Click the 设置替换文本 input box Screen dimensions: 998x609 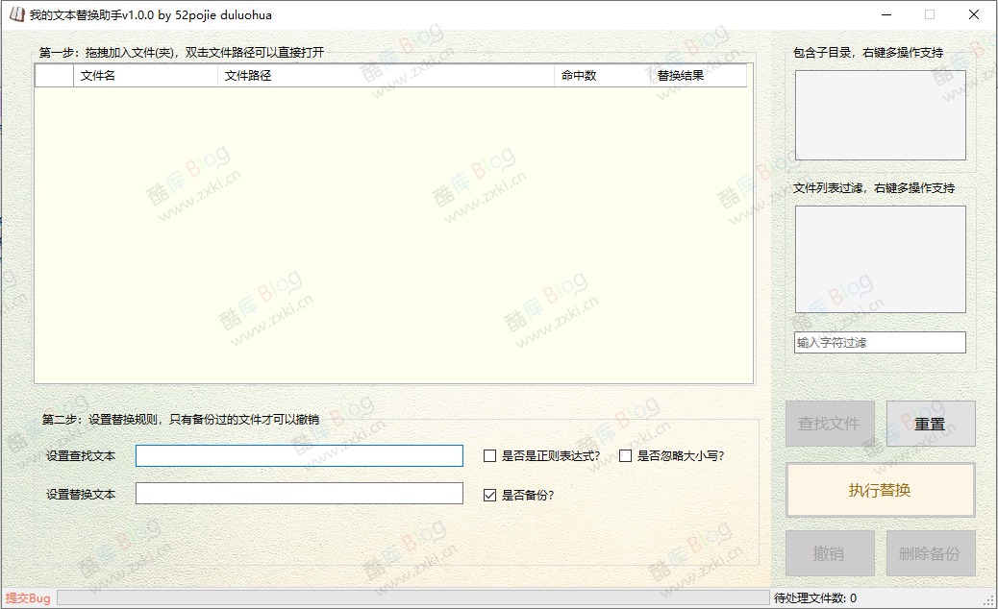point(299,493)
